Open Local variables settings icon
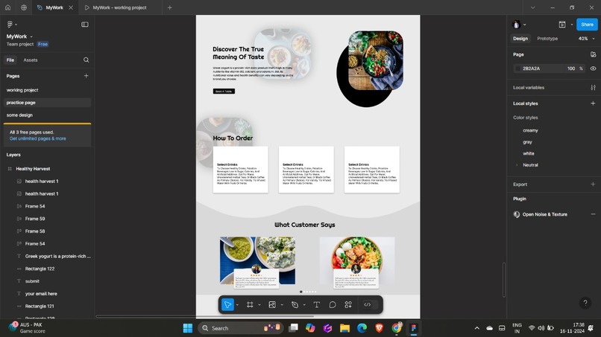 coord(593,88)
